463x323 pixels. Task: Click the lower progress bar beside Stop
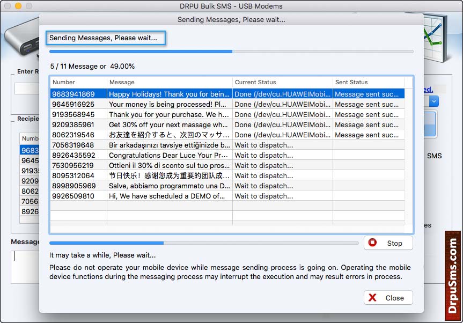pyautogui.click(x=204, y=243)
